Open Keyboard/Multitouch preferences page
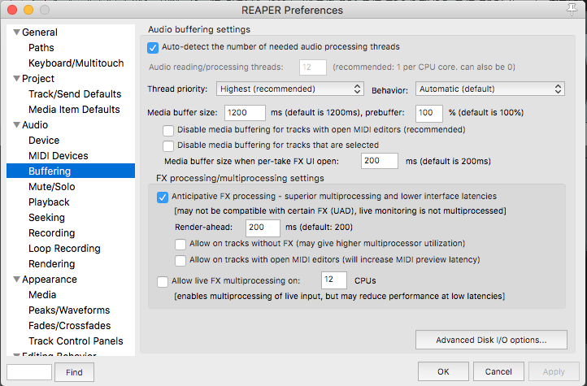Screen dimensions: 587x386 76,63
